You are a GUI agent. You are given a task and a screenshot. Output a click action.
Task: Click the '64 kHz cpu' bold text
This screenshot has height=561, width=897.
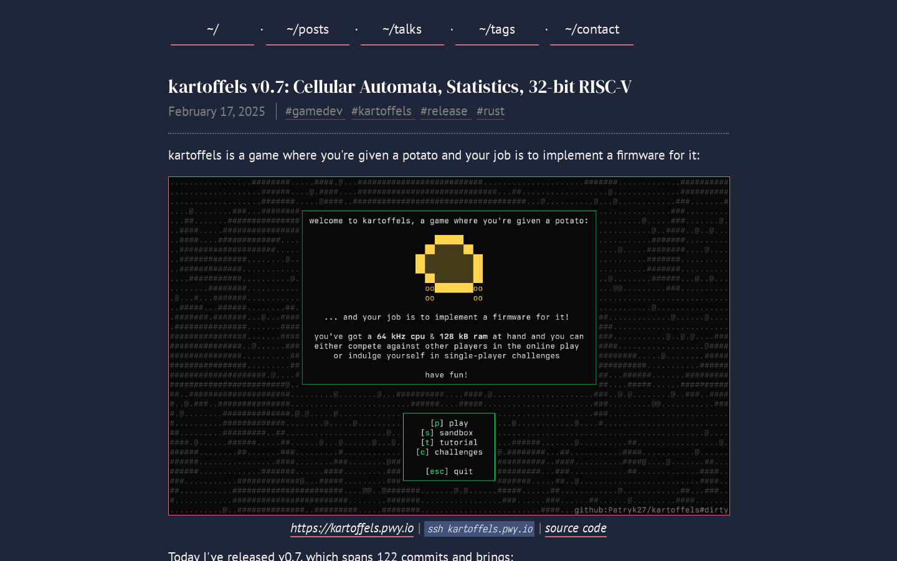401,336
